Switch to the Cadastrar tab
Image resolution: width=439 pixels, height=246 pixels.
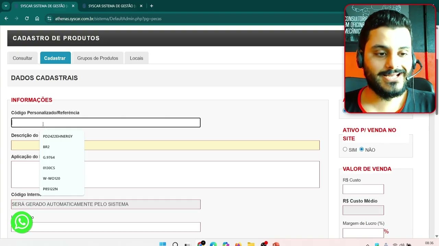click(55, 58)
